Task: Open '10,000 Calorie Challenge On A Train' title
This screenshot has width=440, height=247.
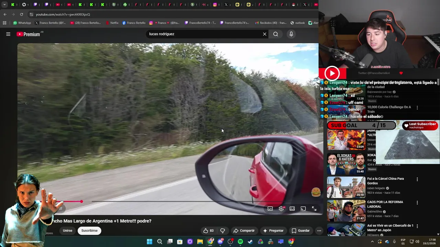Action: (389, 109)
